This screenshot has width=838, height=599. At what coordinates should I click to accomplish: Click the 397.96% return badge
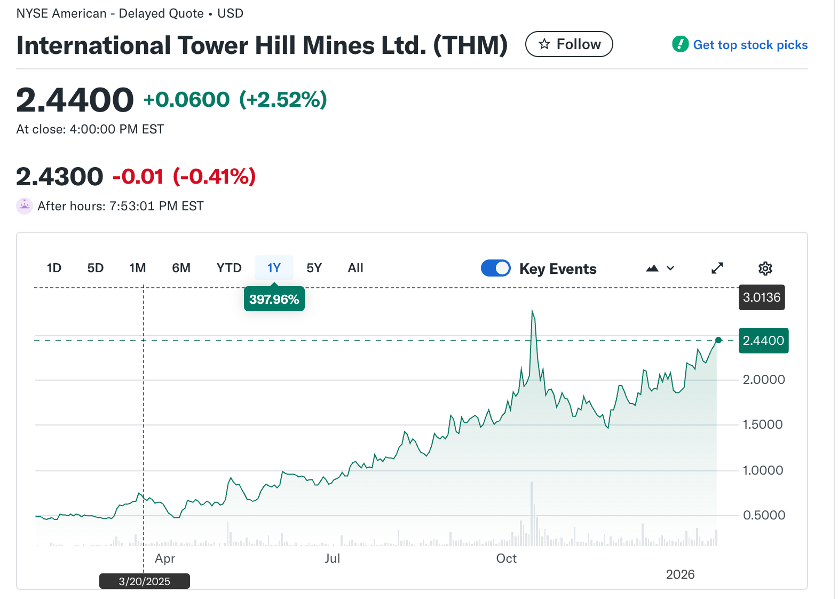tap(274, 299)
